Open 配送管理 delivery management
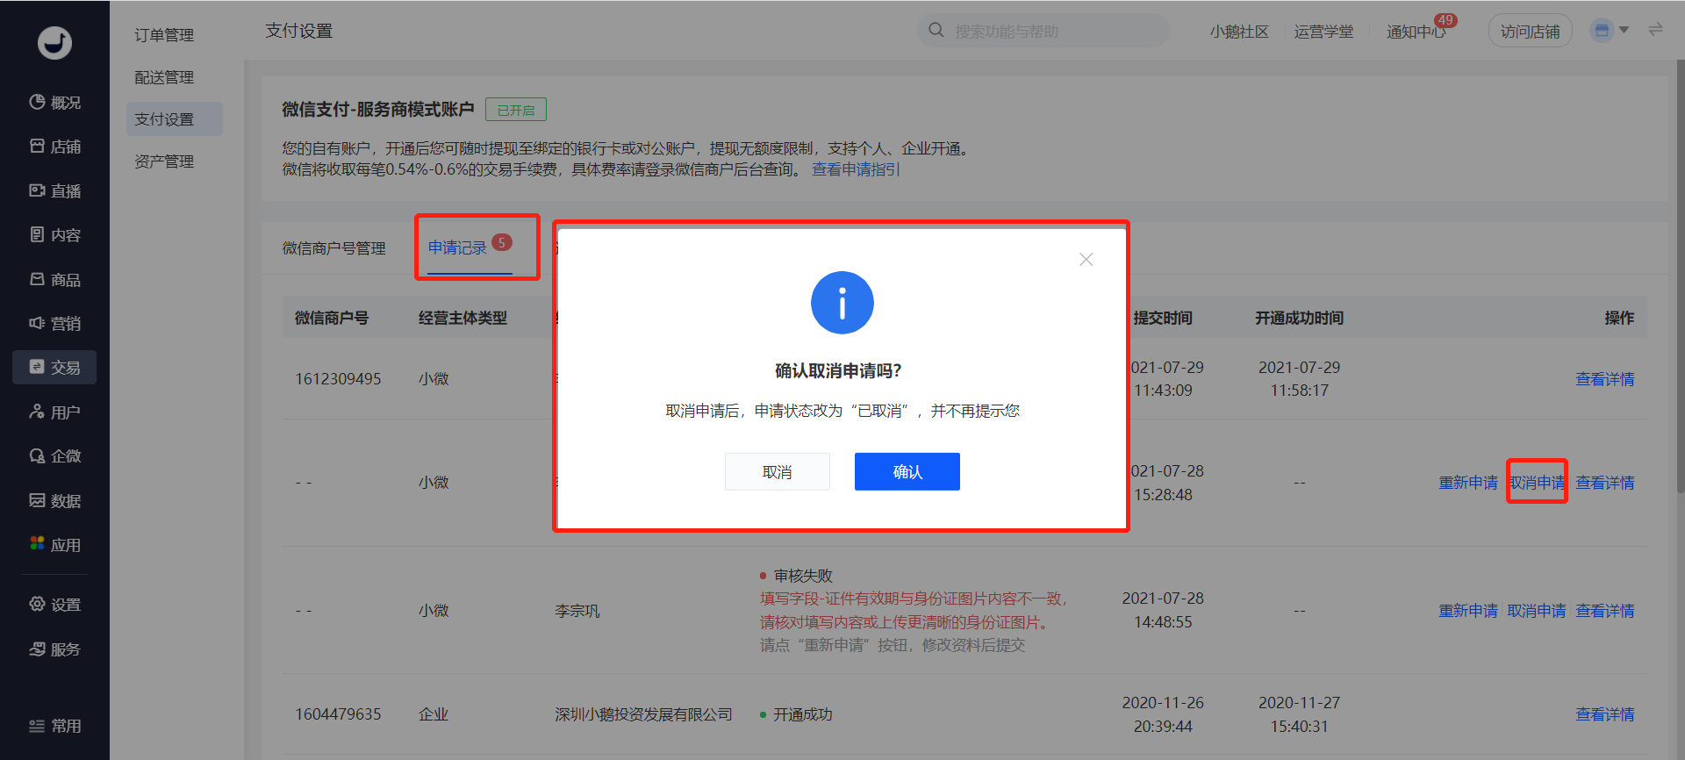This screenshot has width=1685, height=760. tap(164, 77)
